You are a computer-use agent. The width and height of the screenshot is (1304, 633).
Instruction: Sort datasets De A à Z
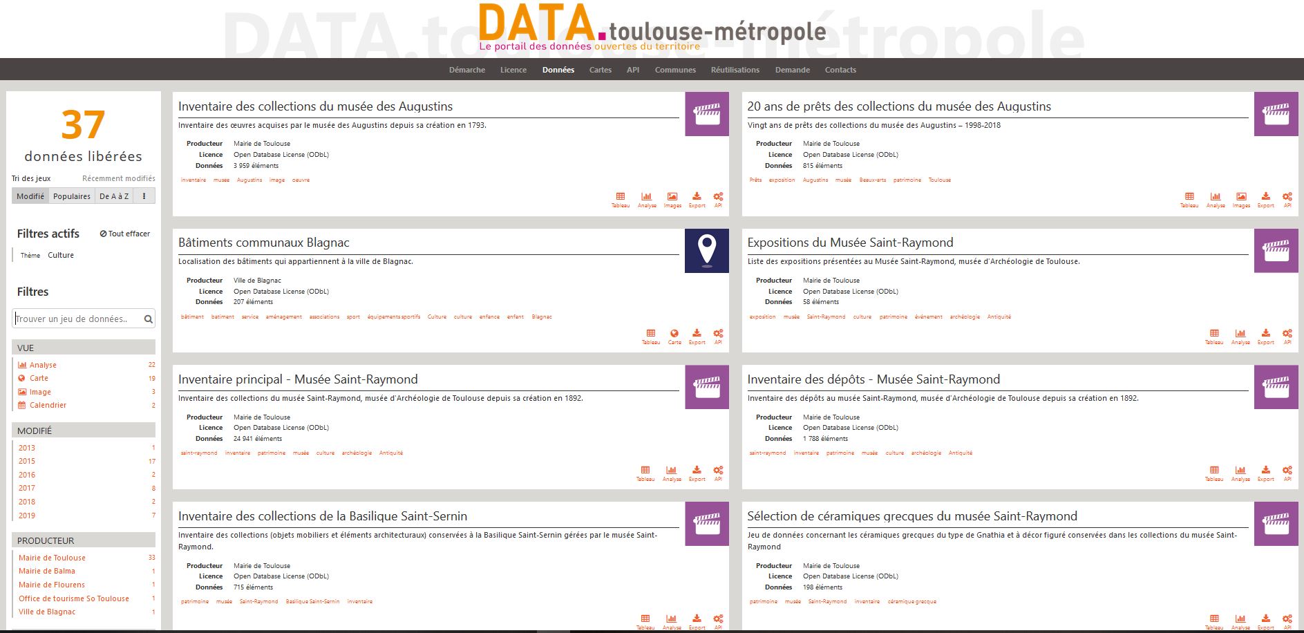point(114,196)
